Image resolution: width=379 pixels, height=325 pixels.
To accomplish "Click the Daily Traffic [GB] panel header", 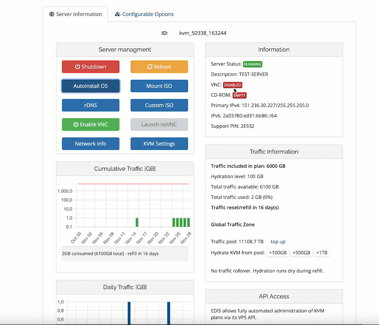I will [125, 287].
